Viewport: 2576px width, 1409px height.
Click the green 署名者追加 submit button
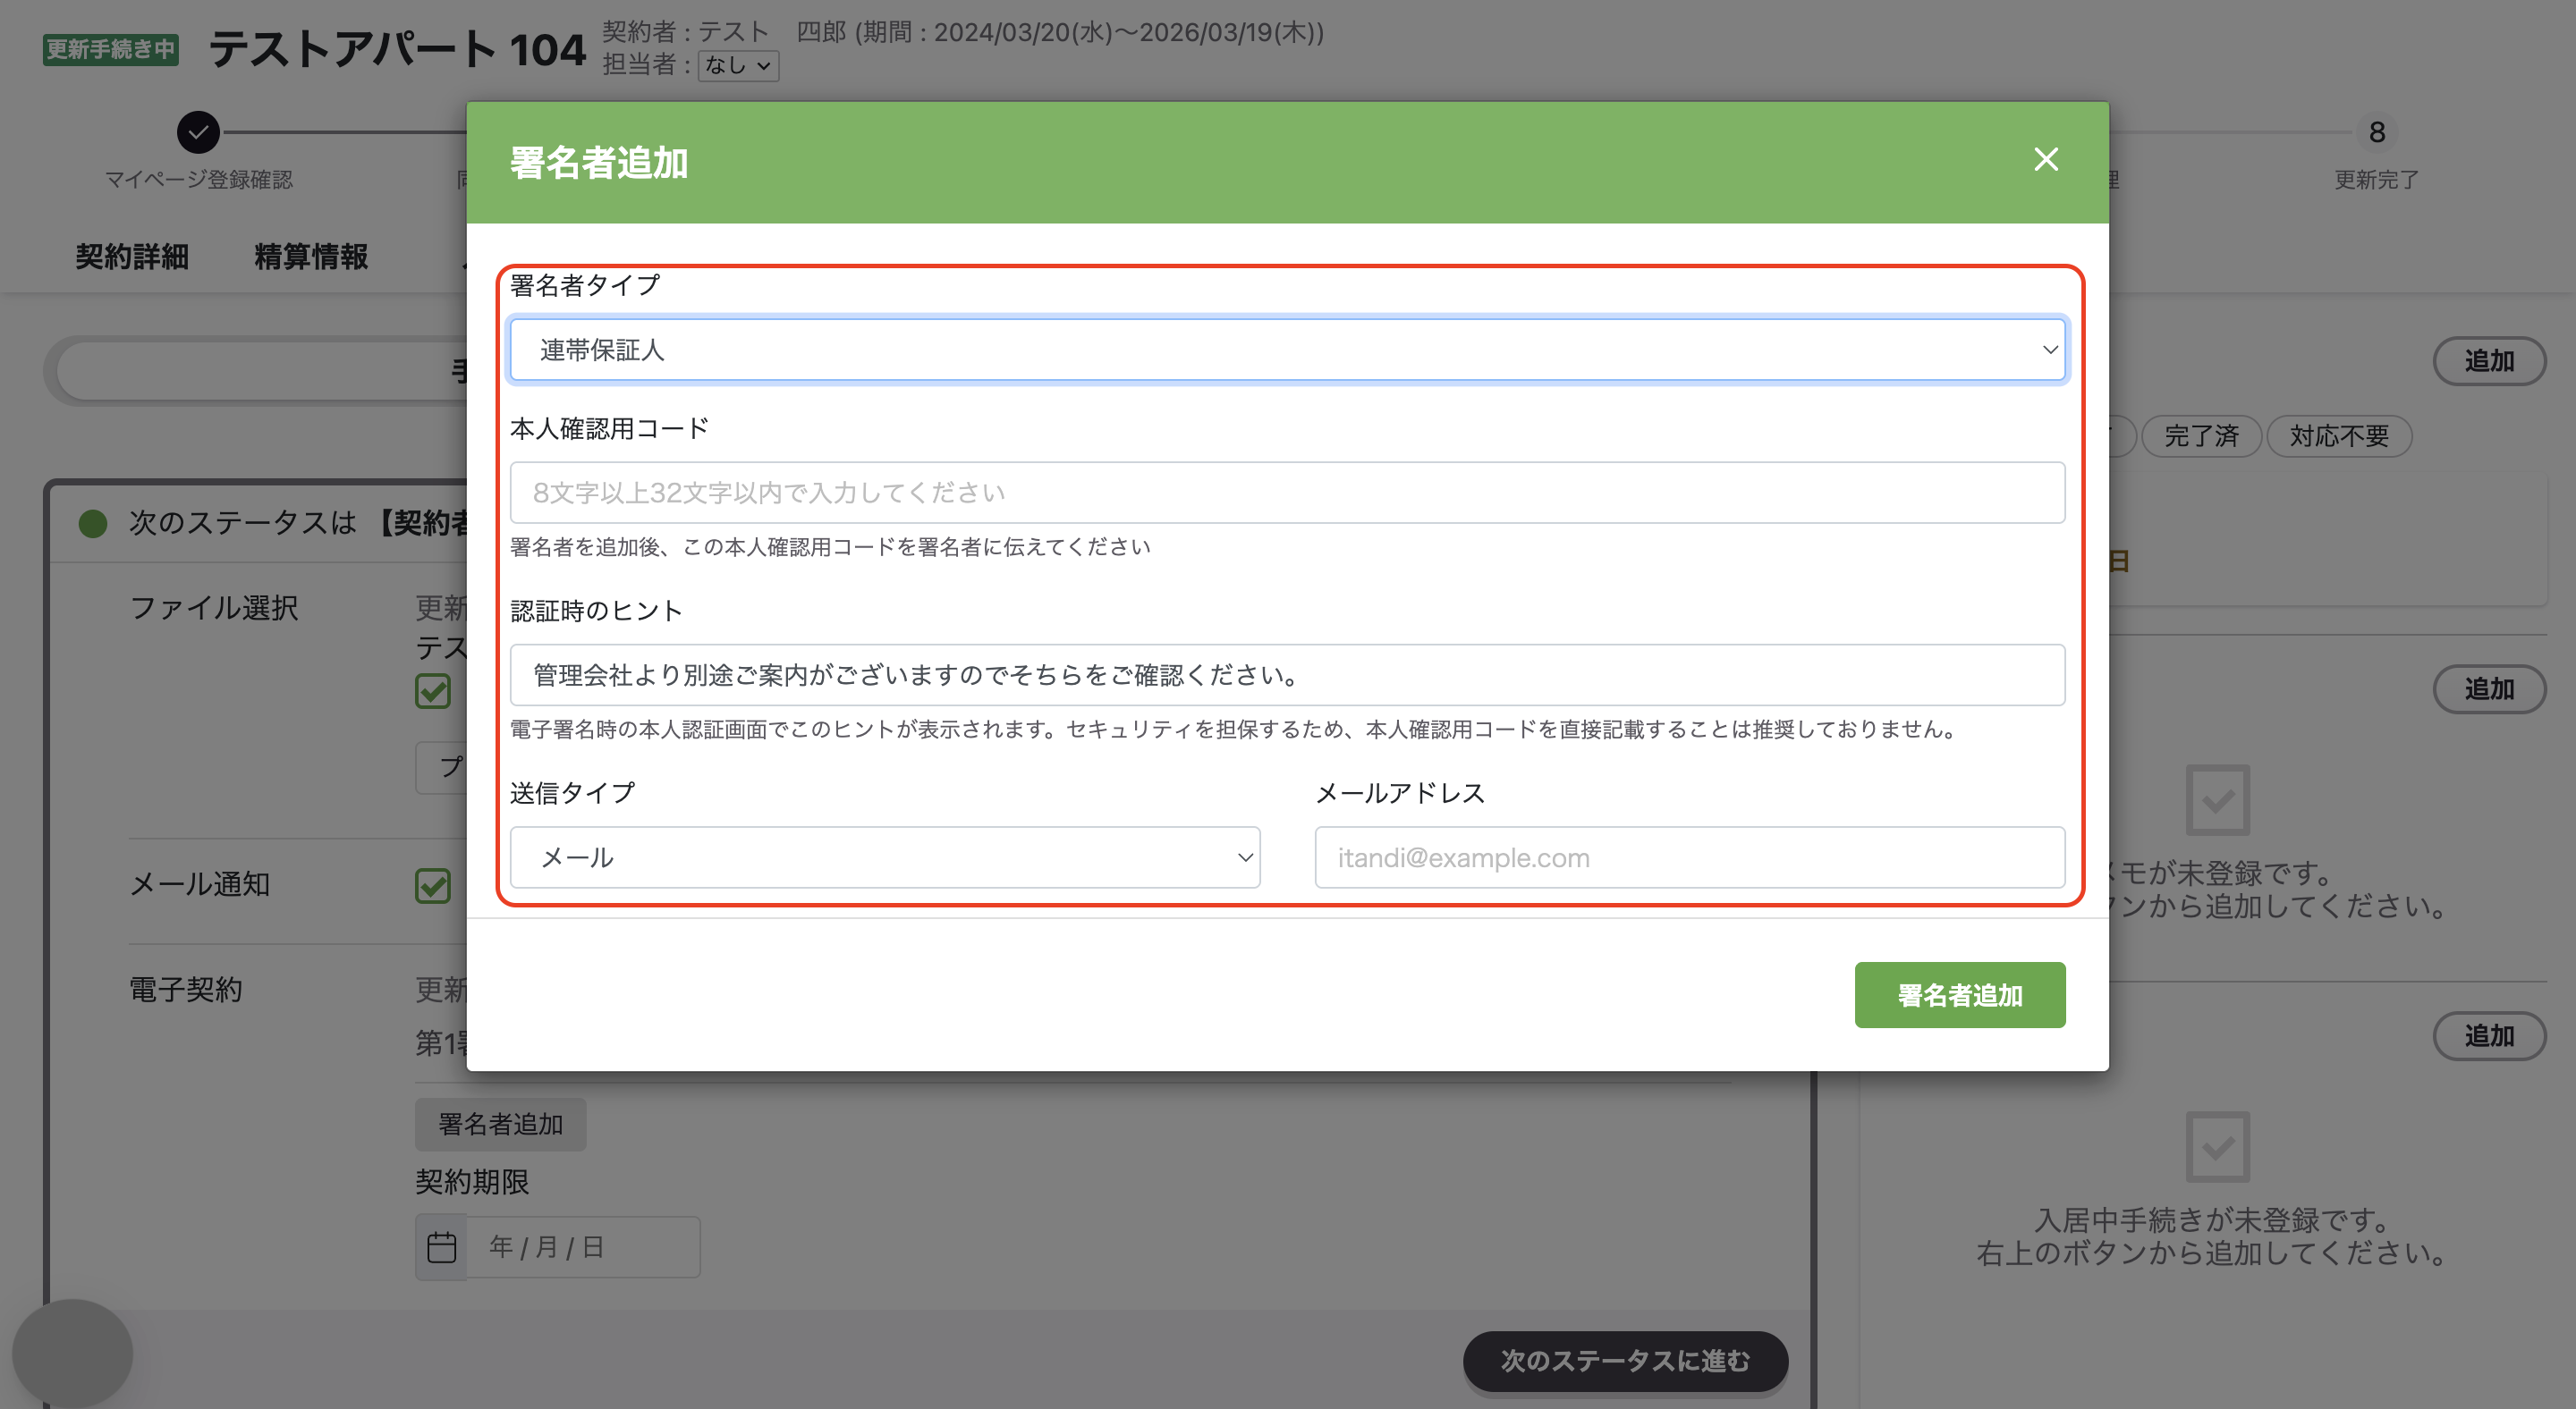click(1960, 995)
